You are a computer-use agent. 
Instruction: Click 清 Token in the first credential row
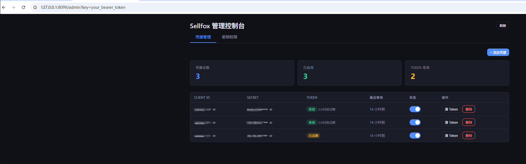(x=451, y=109)
